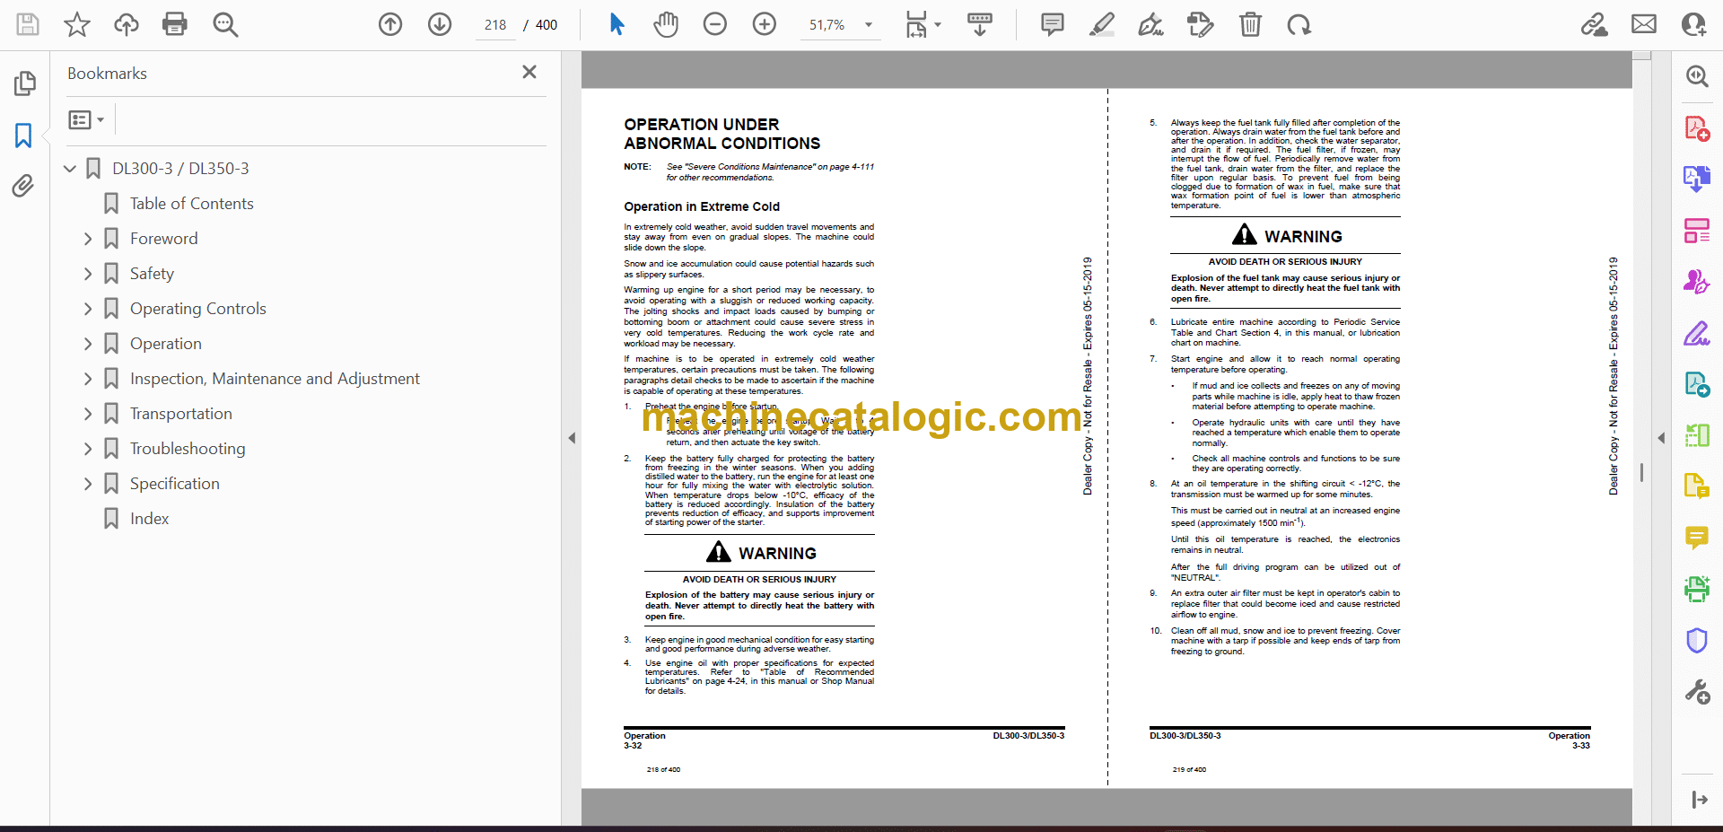
Task: Click the page number input field
Action: pos(495,25)
